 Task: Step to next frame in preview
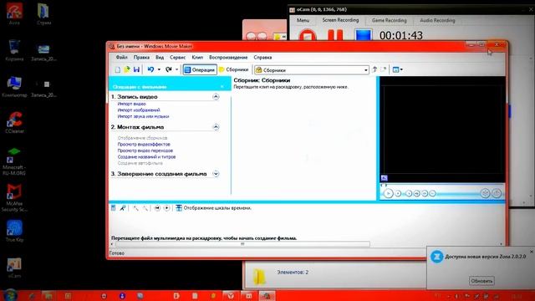[x=425, y=193]
